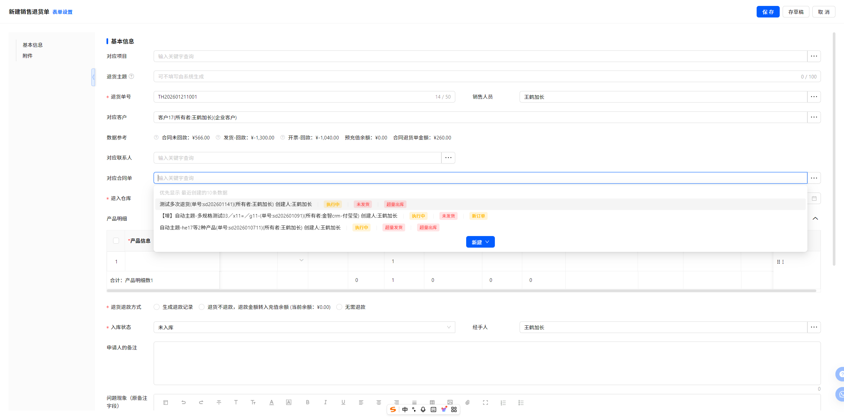Click the font color icon
844x419 pixels.
click(x=271, y=402)
